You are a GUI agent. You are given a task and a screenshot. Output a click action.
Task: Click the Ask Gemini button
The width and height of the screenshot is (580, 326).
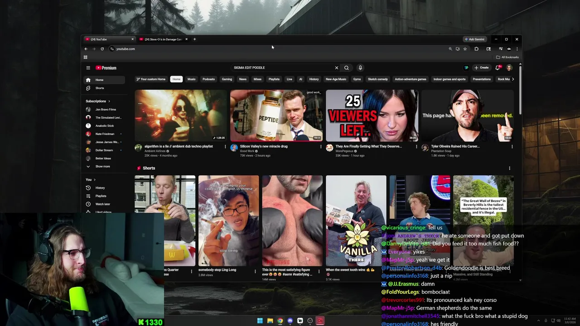tap(474, 39)
